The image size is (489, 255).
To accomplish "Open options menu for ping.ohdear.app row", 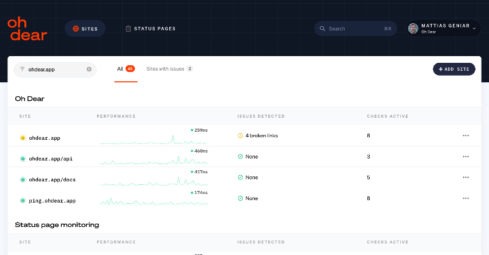I will [x=466, y=198].
